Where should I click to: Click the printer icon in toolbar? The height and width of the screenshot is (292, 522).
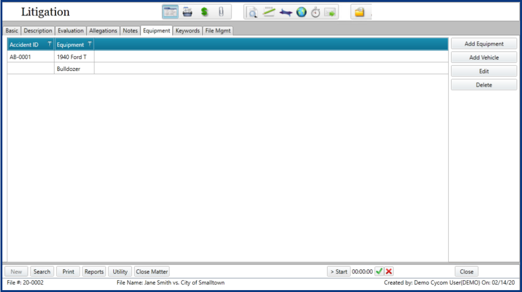188,12
